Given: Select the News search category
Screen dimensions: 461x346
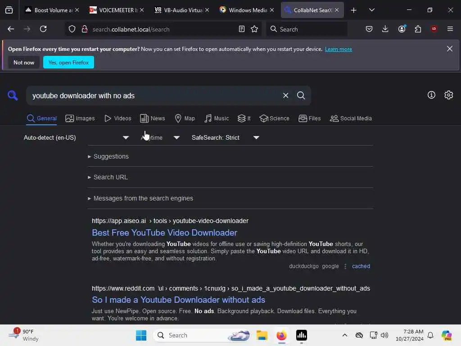Looking at the screenshot, I should pos(153,118).
